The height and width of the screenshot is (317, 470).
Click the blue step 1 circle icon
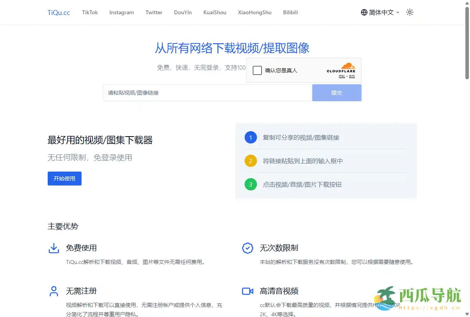coord(251,137)
